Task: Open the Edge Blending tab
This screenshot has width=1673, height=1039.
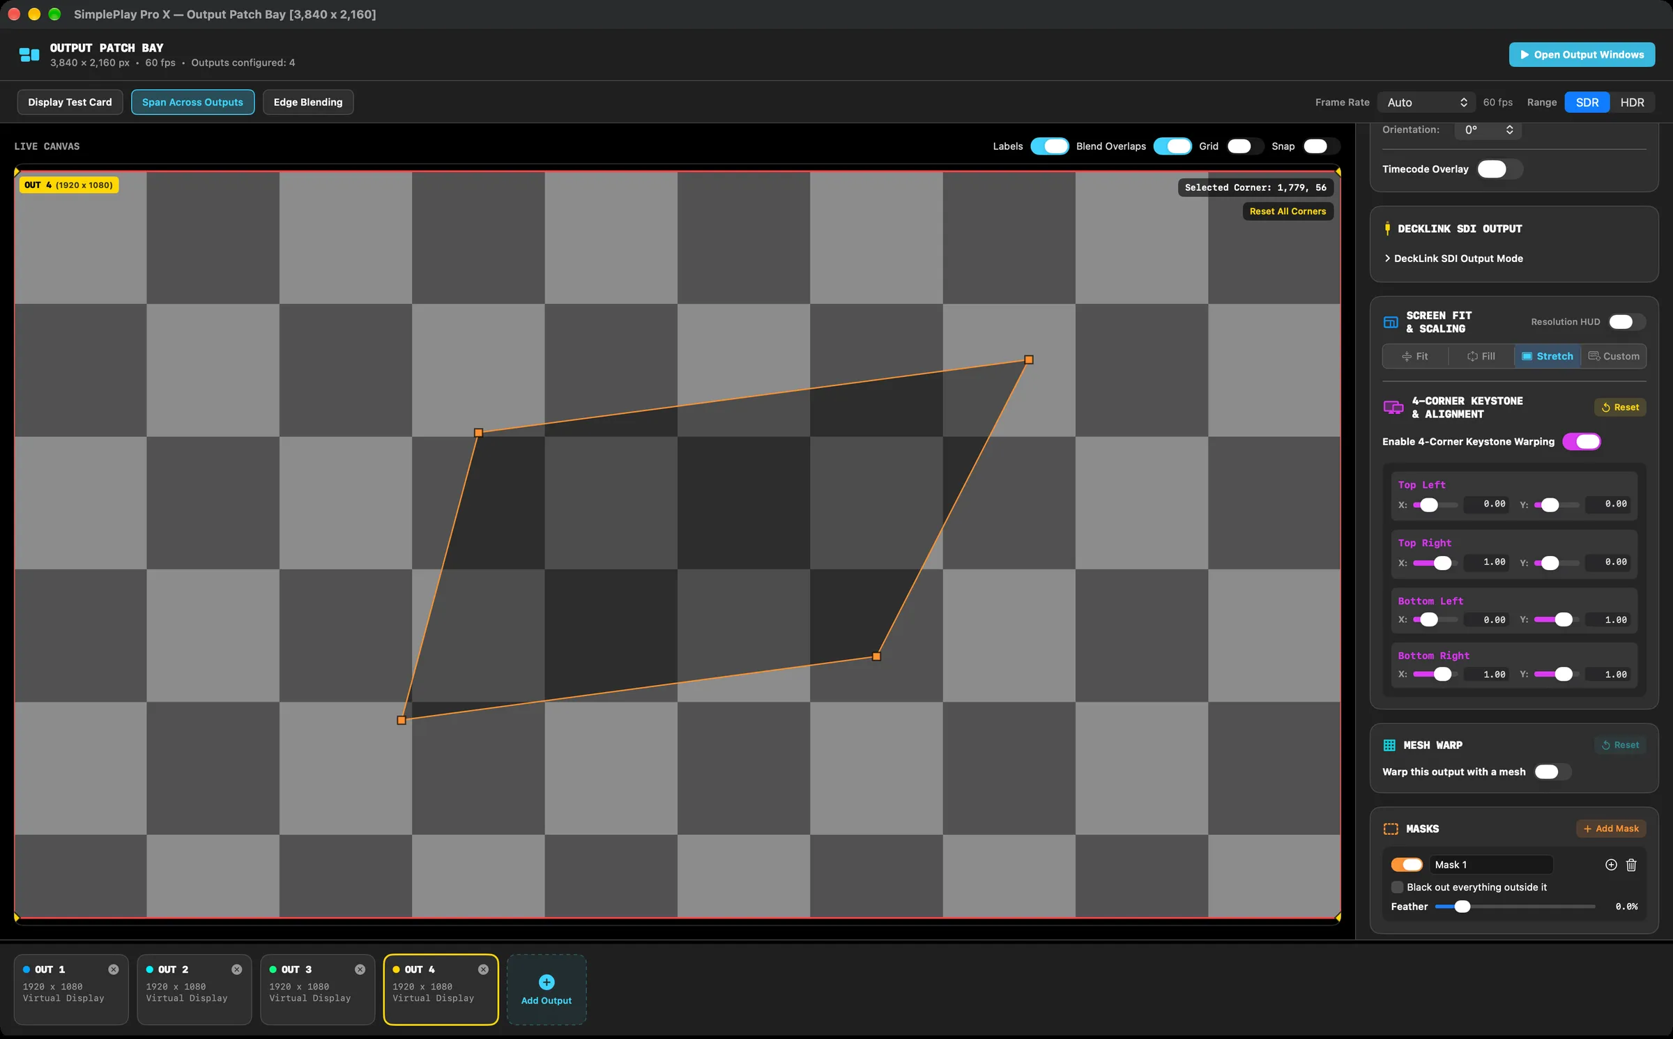Action: (x=308, y=102)
